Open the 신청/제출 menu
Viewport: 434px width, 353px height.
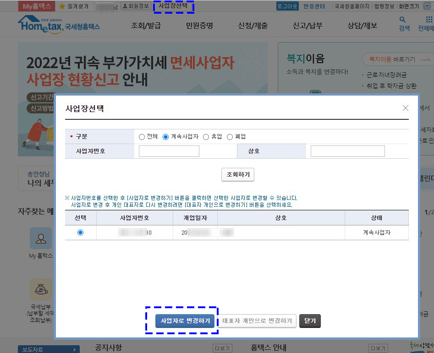point(253,26)
